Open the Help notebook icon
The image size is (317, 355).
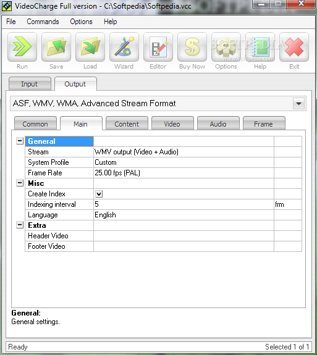click(260, 47)
